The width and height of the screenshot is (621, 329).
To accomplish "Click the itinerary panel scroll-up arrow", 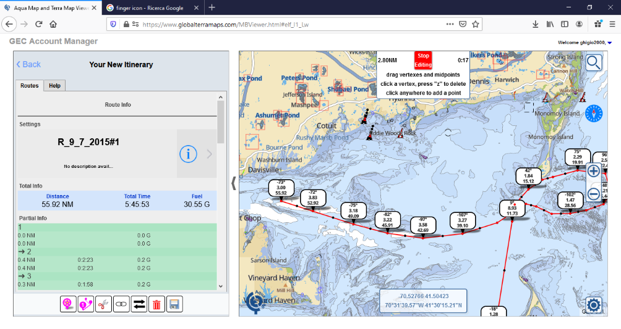I will tap(221, 98).
